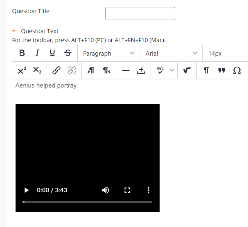Image resolution: width=248 pixels, height=227 pixels.
Task: Run the ABC spellchecker
Action: pyautogui.click(x=160, y=70)
